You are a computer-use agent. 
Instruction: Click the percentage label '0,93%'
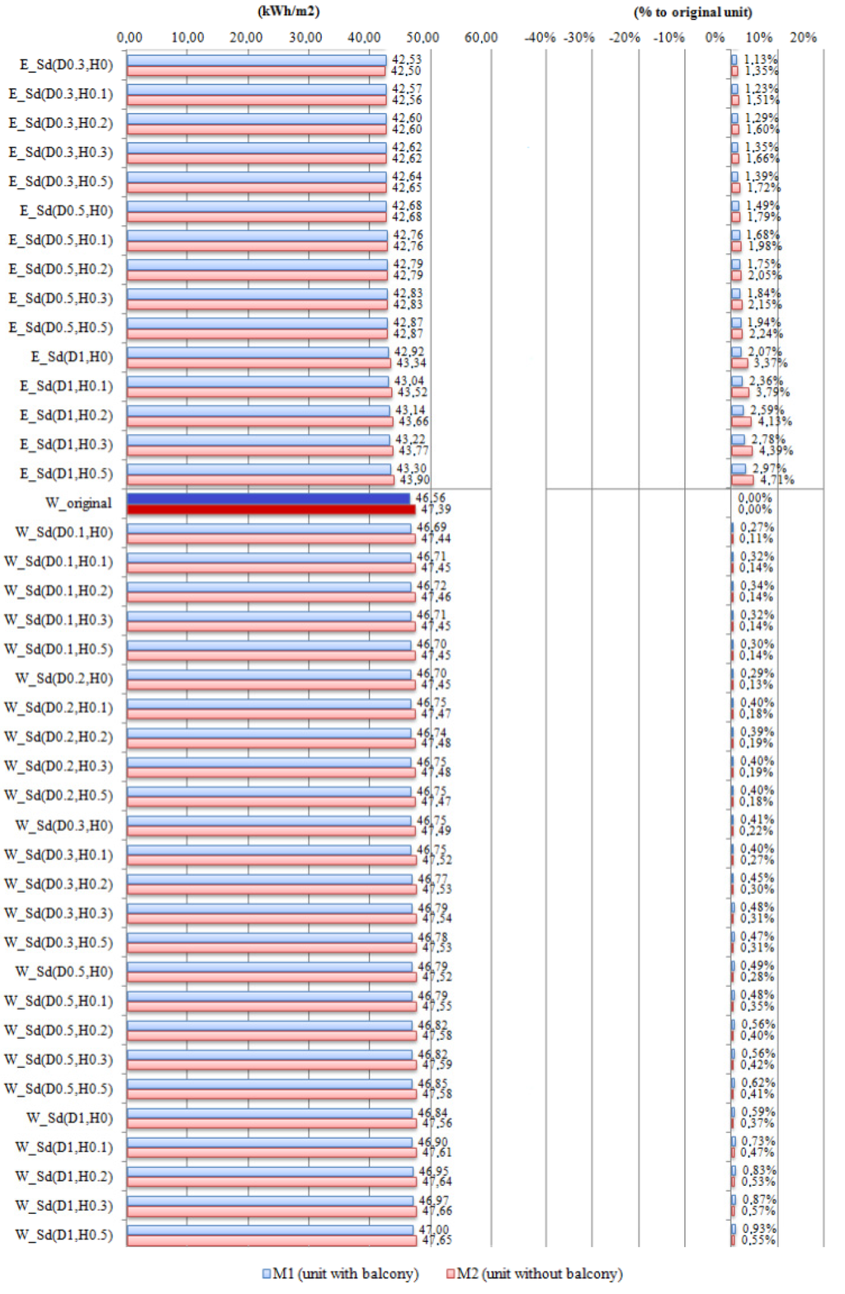coord(759,1230)
